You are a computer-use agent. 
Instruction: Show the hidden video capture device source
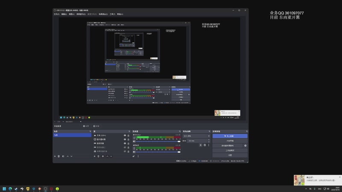coord(125,151)
